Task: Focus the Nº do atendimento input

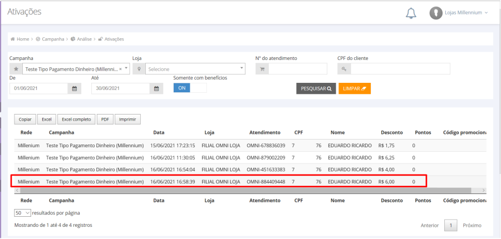Action: point(298,69)
